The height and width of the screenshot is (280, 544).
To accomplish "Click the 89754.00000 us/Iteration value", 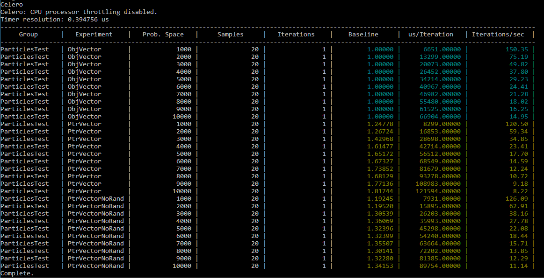I will click(x=440, y=266).
